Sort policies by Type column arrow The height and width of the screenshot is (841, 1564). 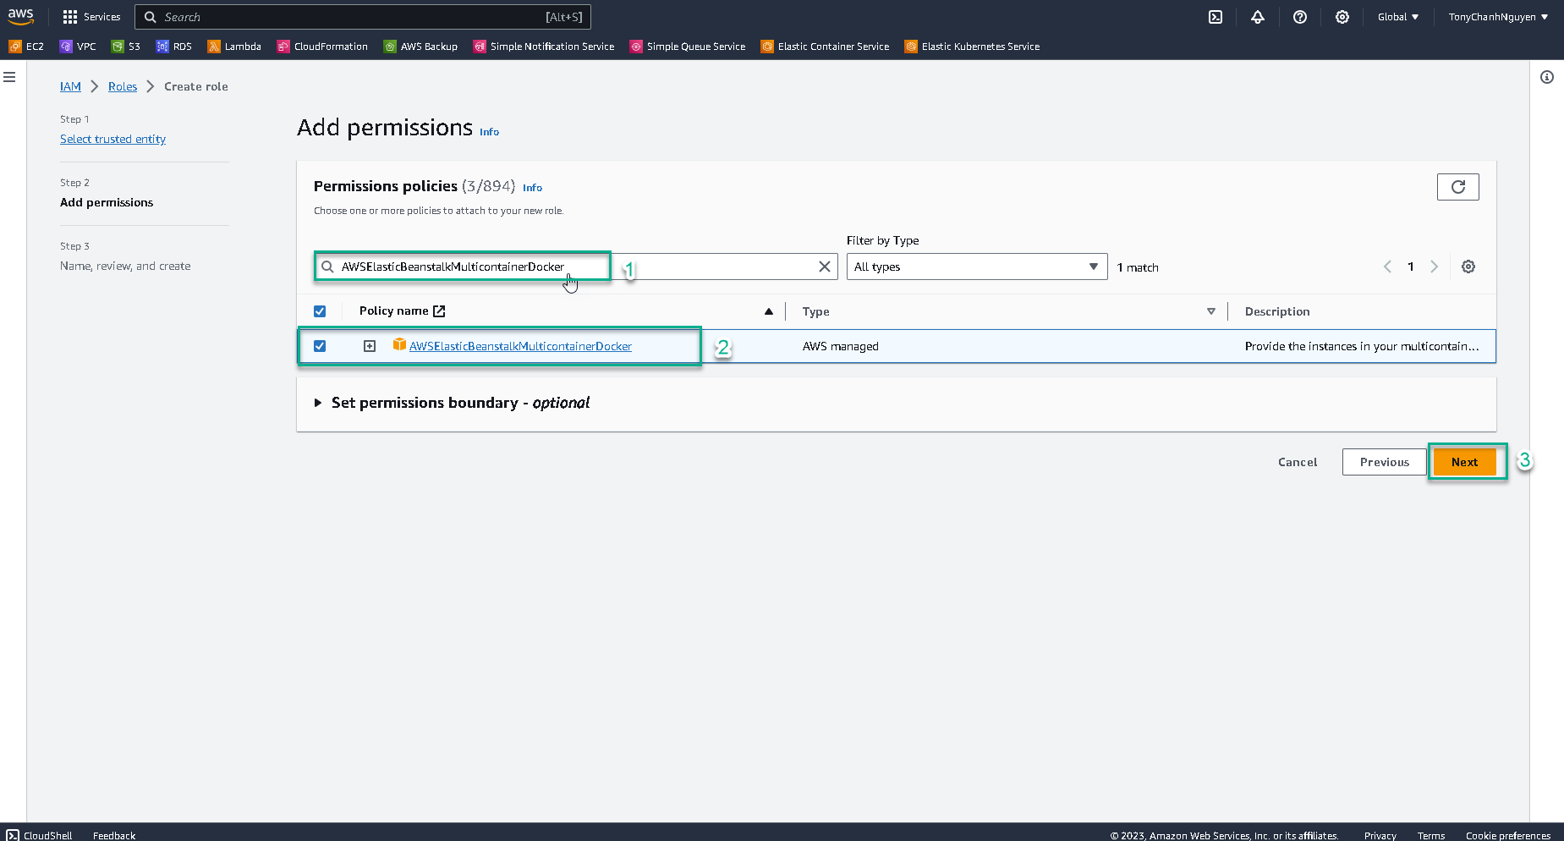click(1211, 311)
